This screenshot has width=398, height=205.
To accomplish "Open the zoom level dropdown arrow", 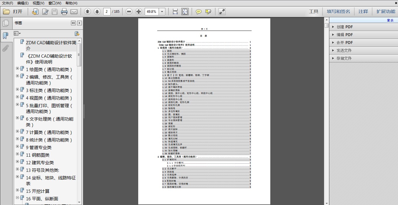I will (162, 12).
